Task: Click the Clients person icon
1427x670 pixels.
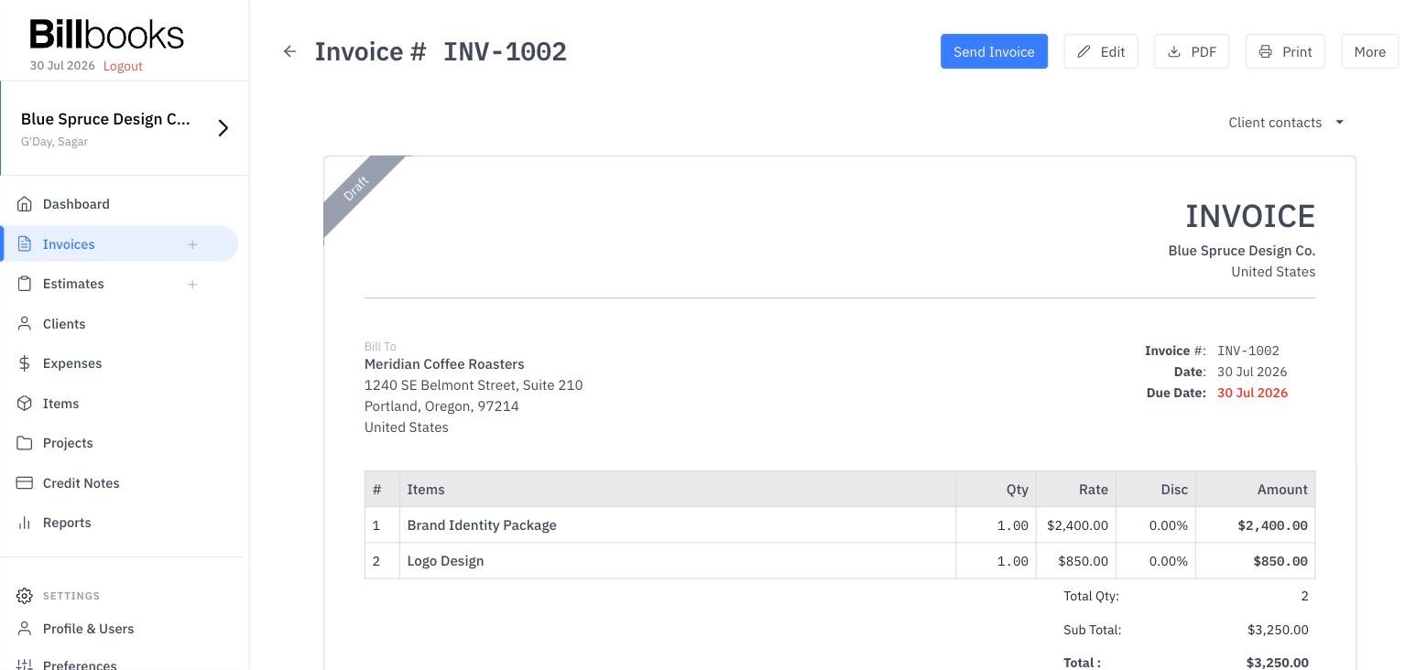Action: click(x=25, y=324)
